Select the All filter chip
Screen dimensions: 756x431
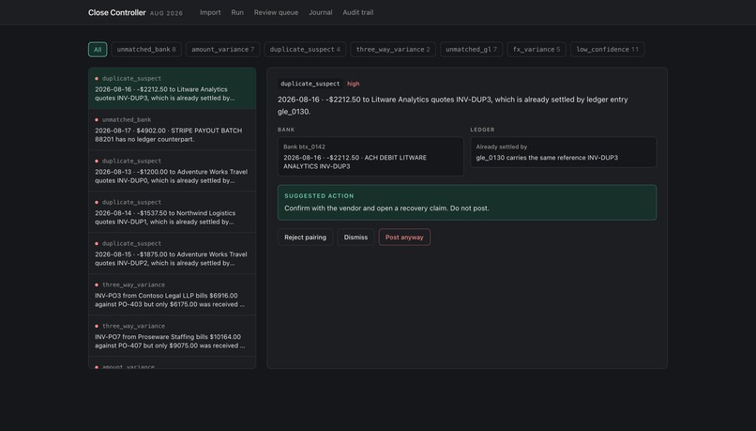coord(98,49)
